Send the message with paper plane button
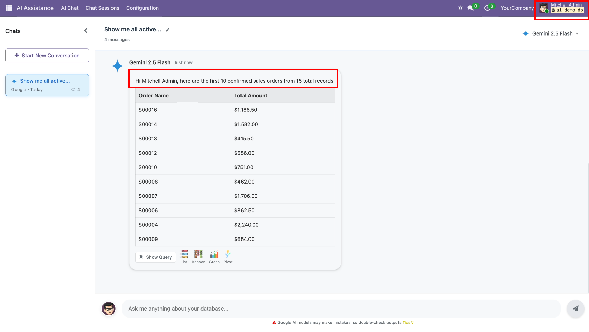Image resolution: width=589 pixels, height=332 pixels. coord(575,309)
